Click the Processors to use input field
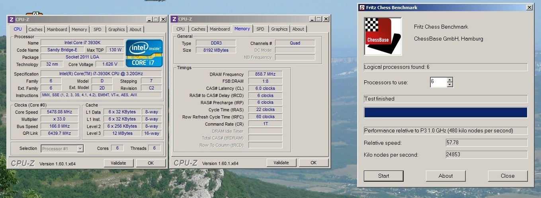The image size is (541, 198). coord(438,82)
